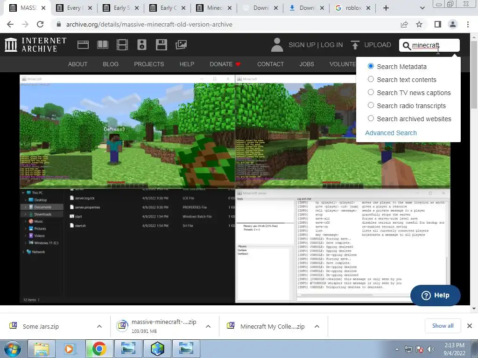The width and height of the screenshot is (478, 358).
Task: Click the UPLOAD link
Action: (x=378, y=45)
